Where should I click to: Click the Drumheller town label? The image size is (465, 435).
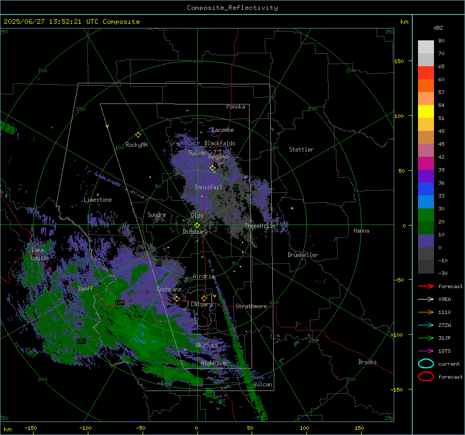click(x=303, y=255)
